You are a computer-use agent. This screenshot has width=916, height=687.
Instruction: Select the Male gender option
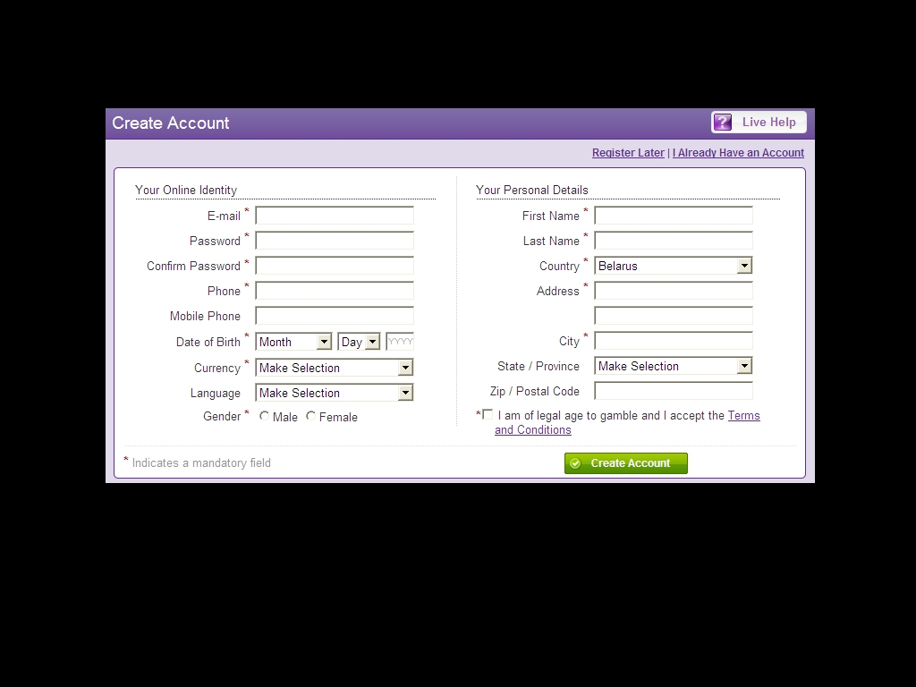click(265, 416)
